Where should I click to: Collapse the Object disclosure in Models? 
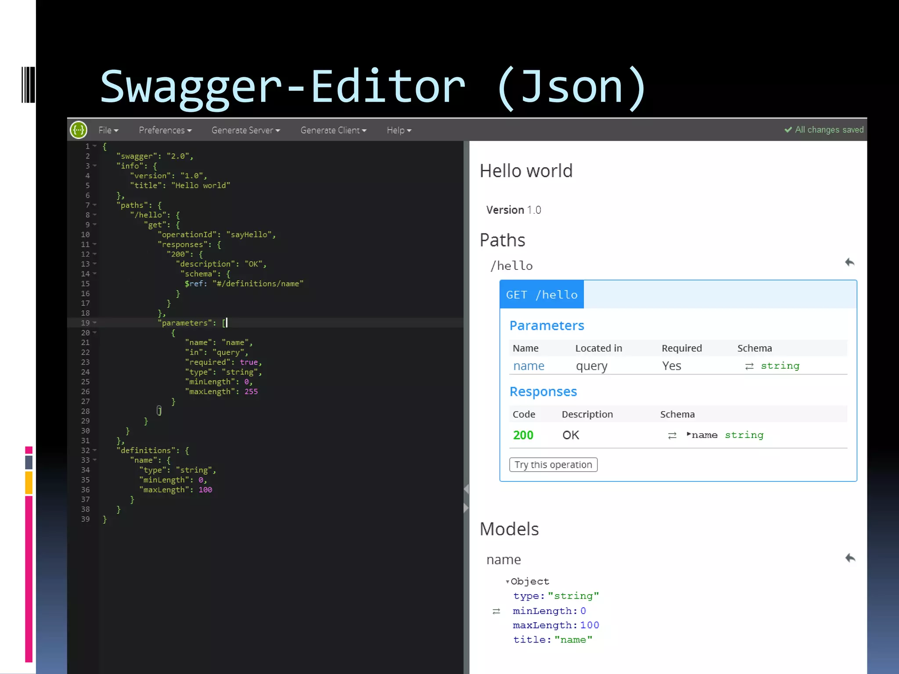507,582
